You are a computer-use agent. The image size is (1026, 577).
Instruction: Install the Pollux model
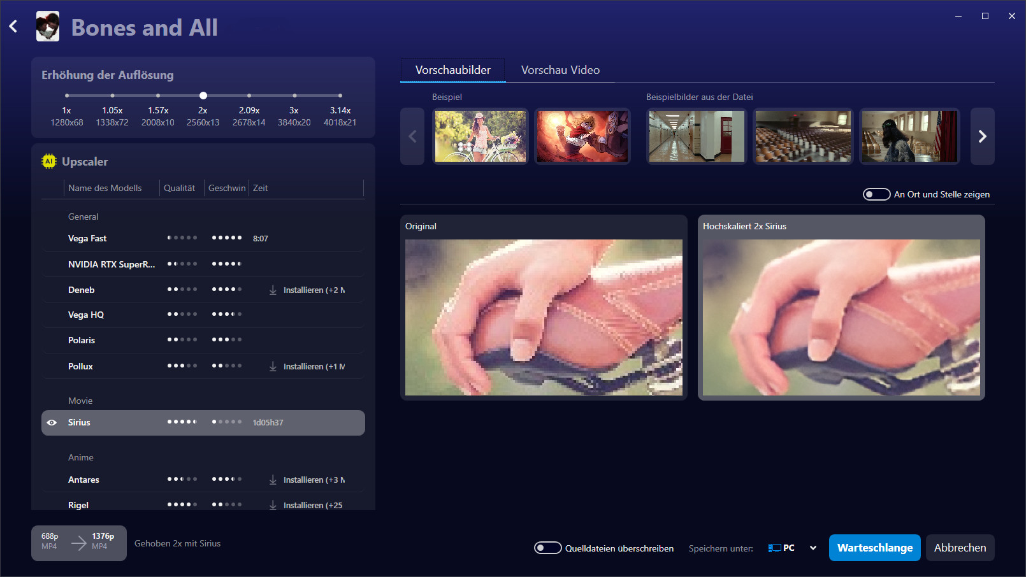tap(307, 366)
